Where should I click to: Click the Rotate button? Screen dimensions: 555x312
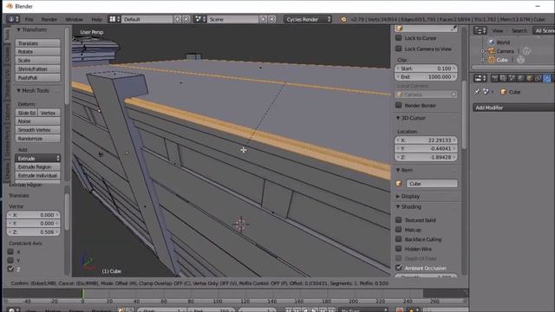coord(37,52)
